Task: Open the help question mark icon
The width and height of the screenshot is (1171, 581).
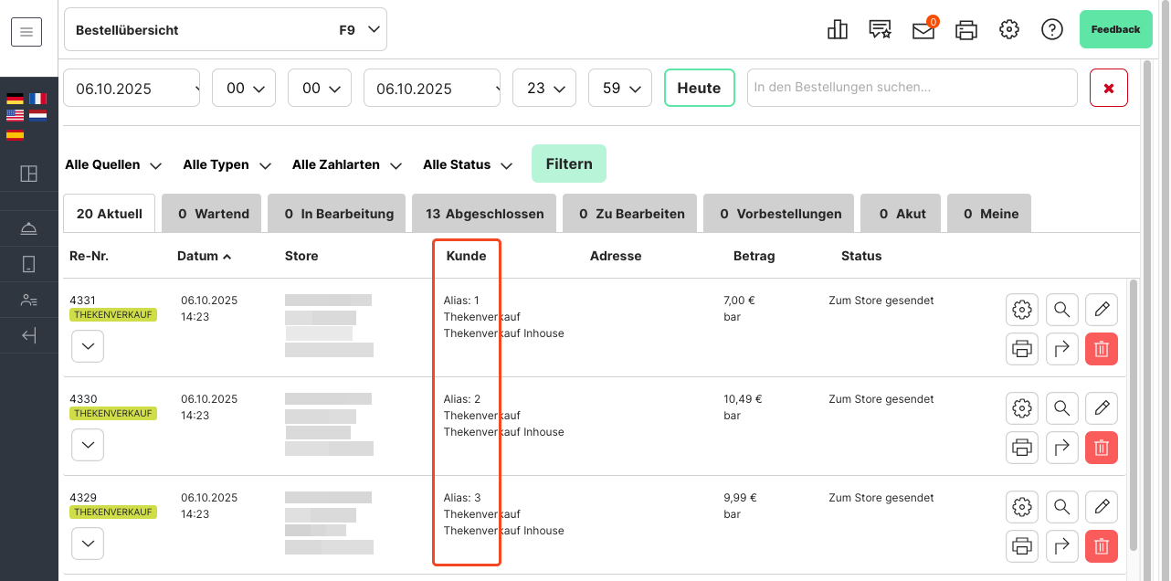Action: pos(1051,30)
